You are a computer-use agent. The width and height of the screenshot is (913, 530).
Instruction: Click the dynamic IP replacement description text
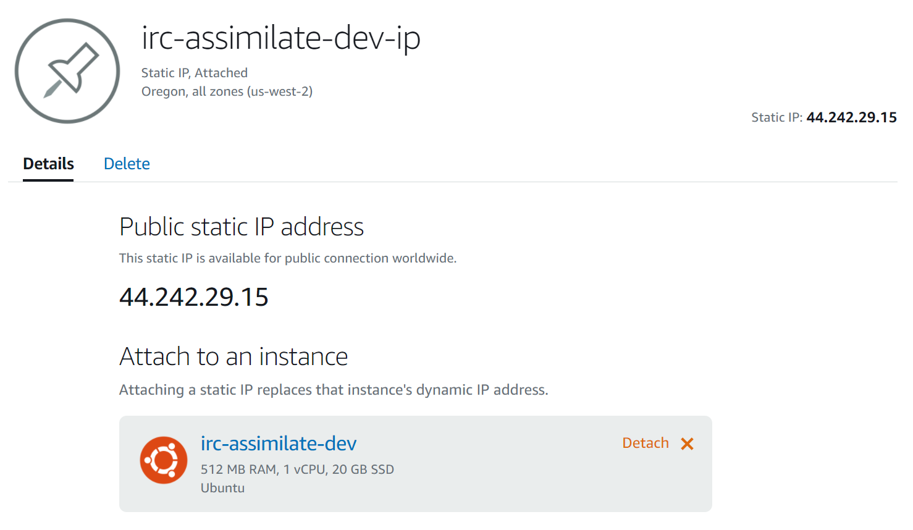pos(334,390)
